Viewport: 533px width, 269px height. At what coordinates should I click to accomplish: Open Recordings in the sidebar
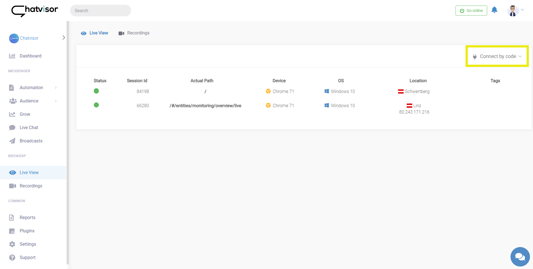[31, 186]
